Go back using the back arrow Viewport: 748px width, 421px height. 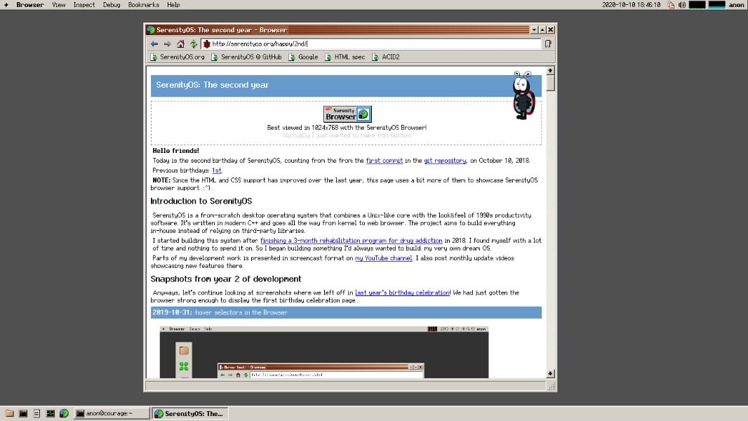[x=154, y=44]
